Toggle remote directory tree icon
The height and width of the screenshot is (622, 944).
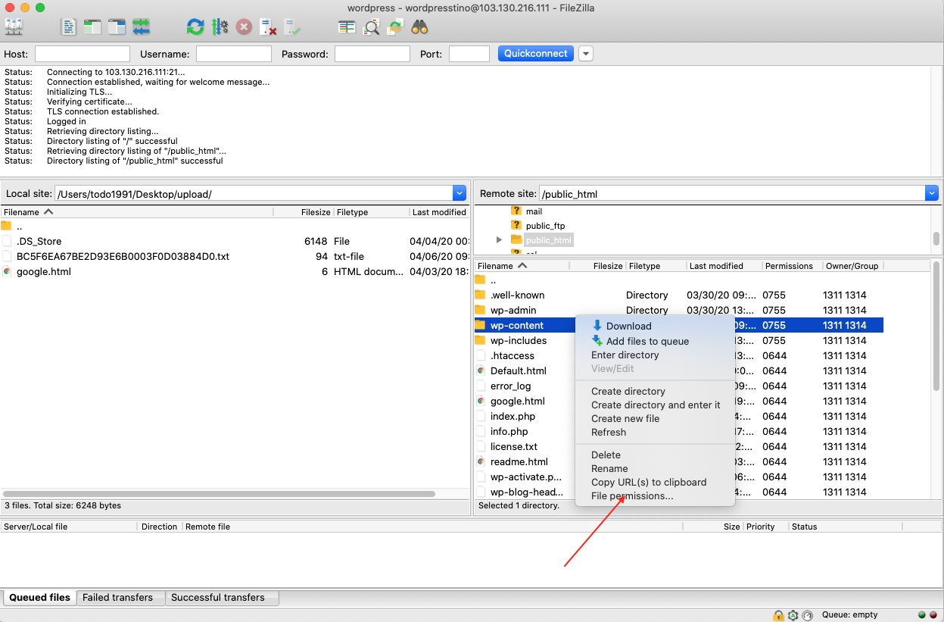point(117,28)
